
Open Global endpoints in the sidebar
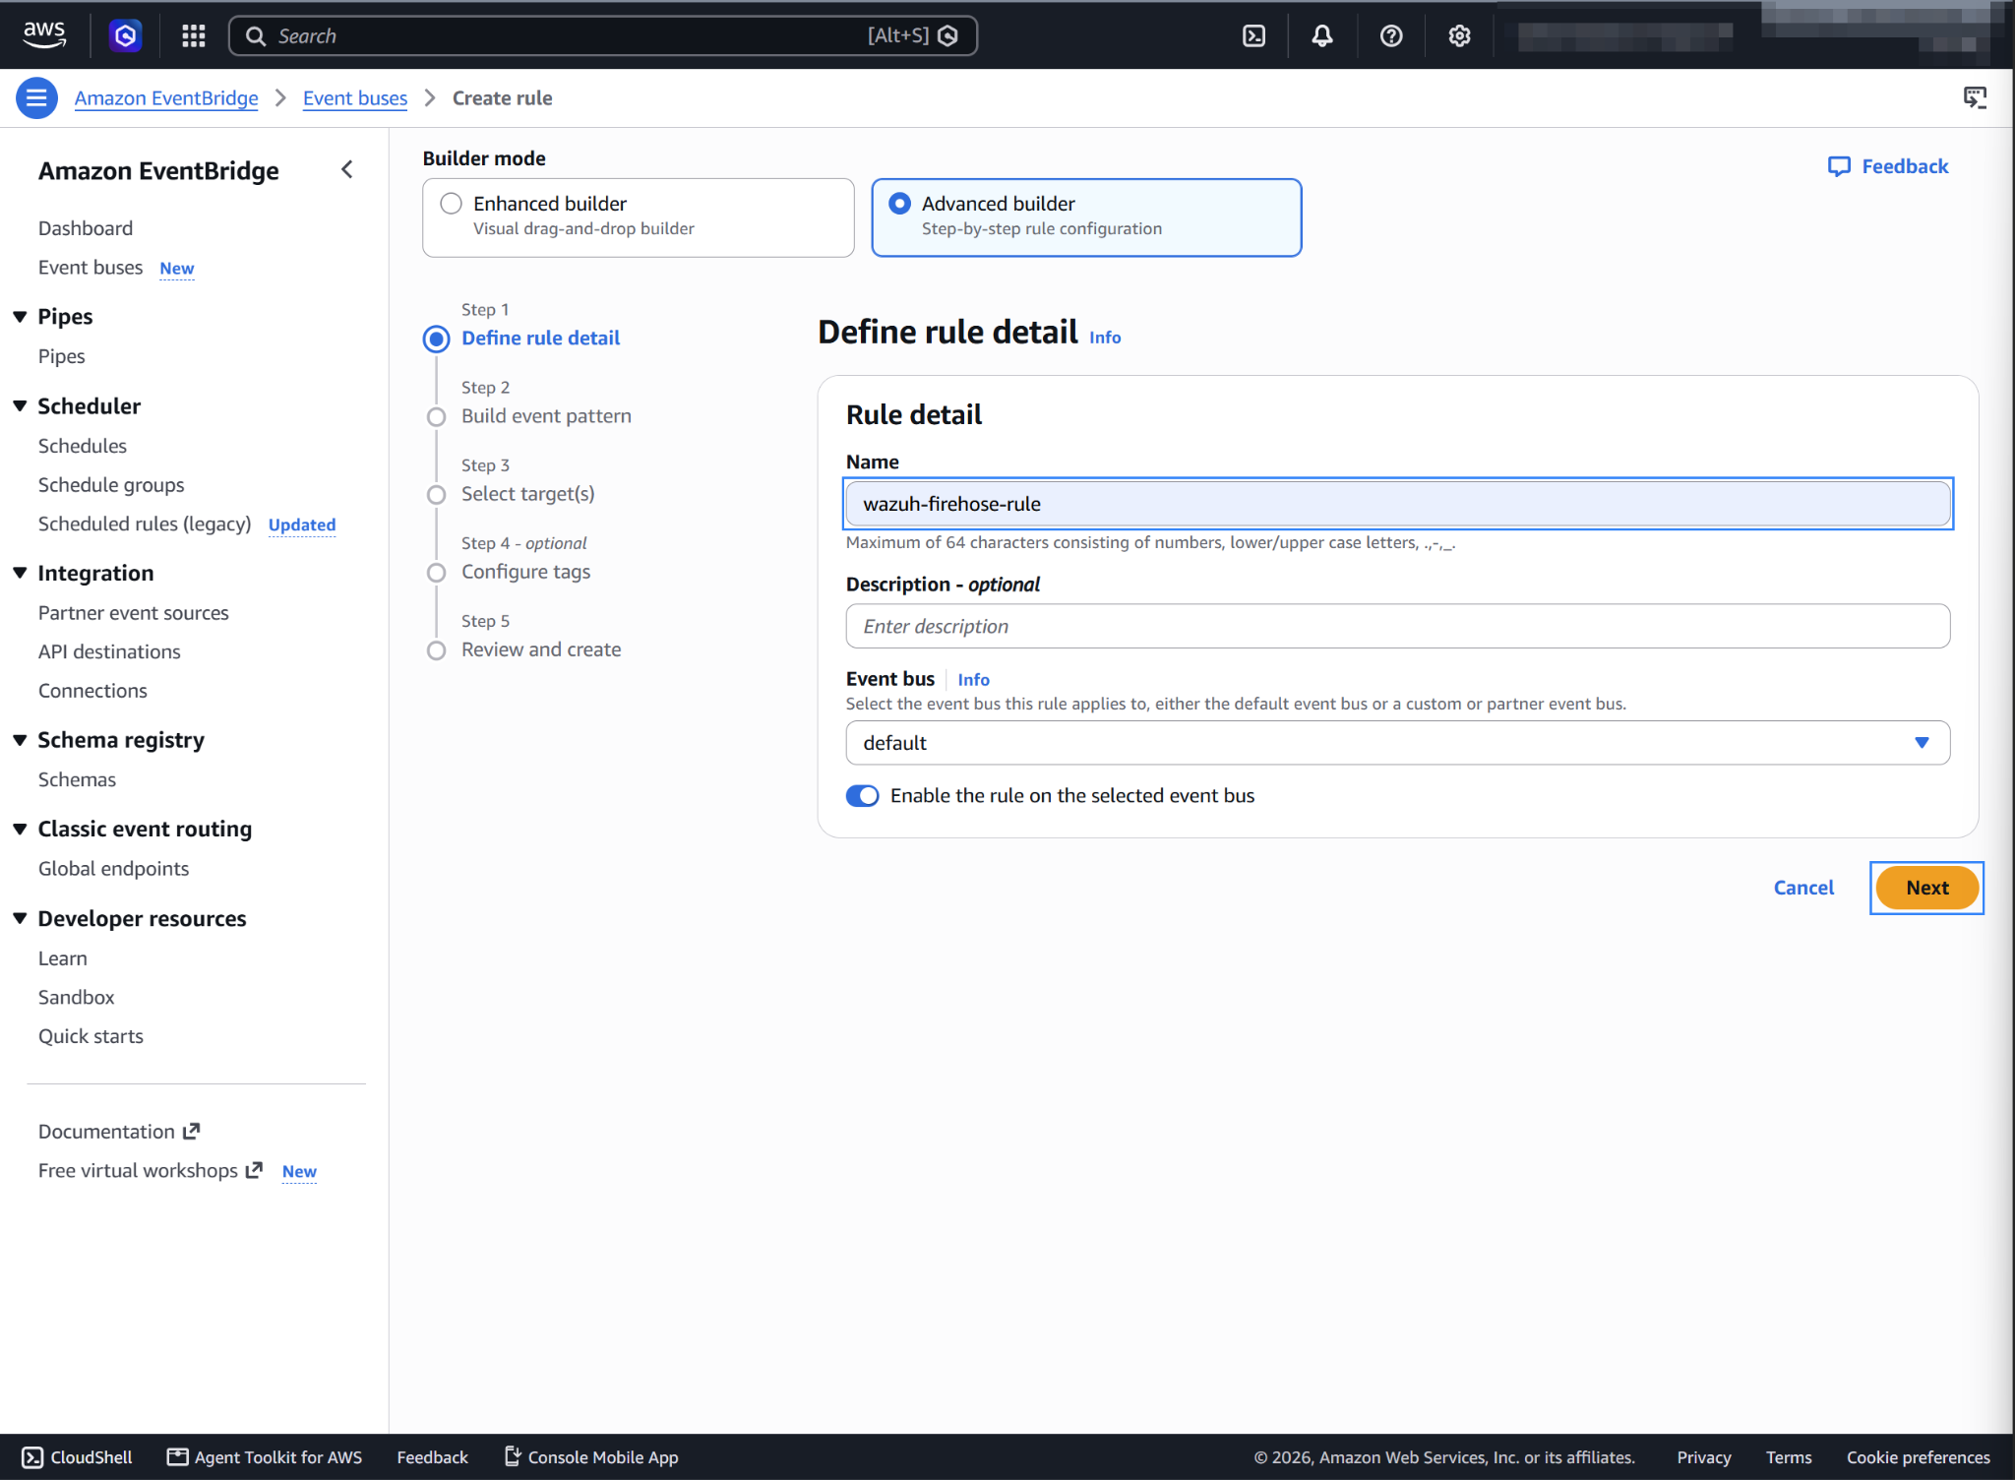pos(113,869)
